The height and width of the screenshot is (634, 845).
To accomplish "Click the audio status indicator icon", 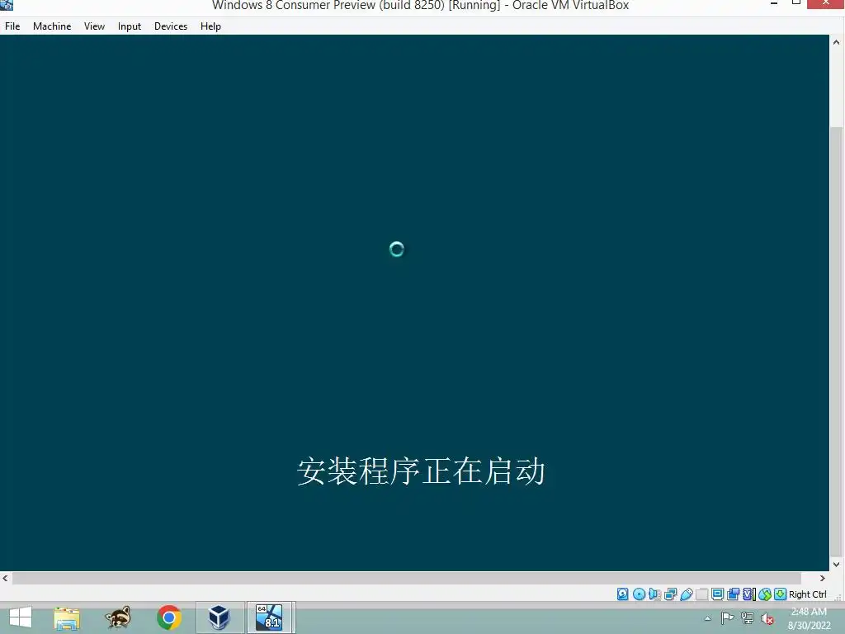I will click(x=654, y=594).
